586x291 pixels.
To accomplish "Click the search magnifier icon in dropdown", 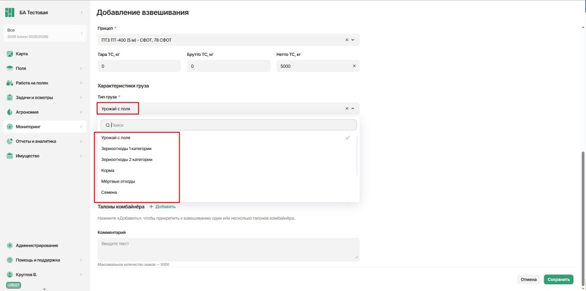I will pos(108,125).
